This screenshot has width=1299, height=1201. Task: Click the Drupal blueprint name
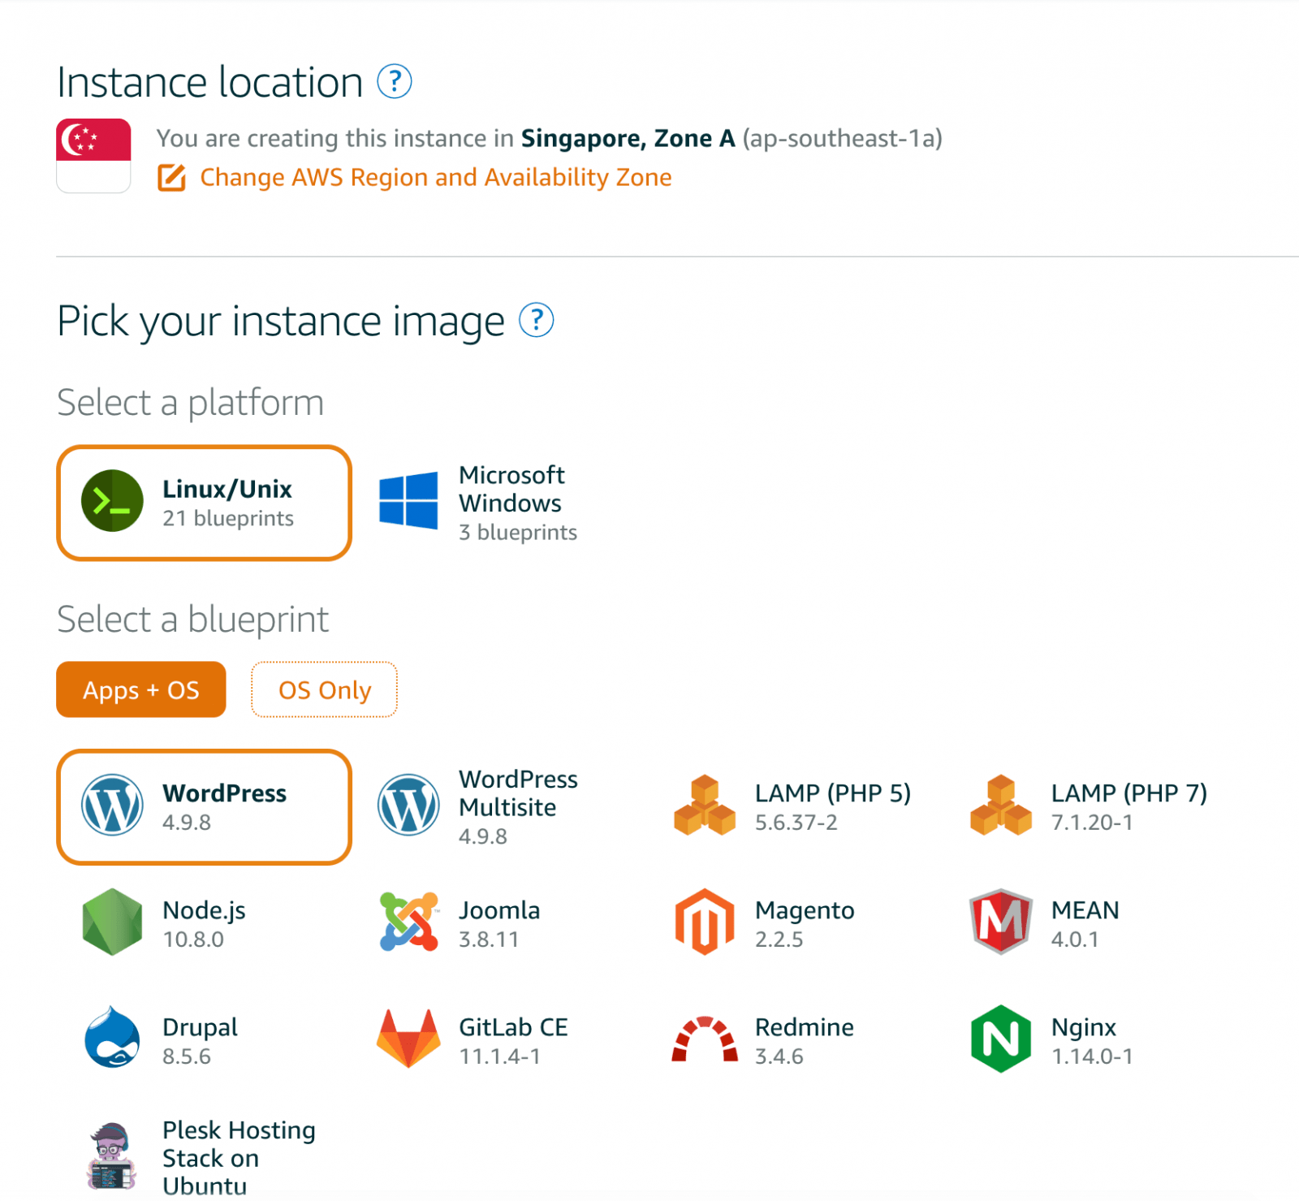coord(200,1027)
